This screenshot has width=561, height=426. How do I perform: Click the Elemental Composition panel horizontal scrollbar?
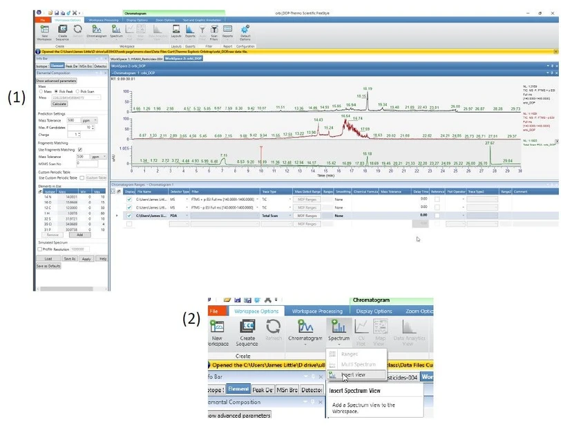tap(66, 289)
